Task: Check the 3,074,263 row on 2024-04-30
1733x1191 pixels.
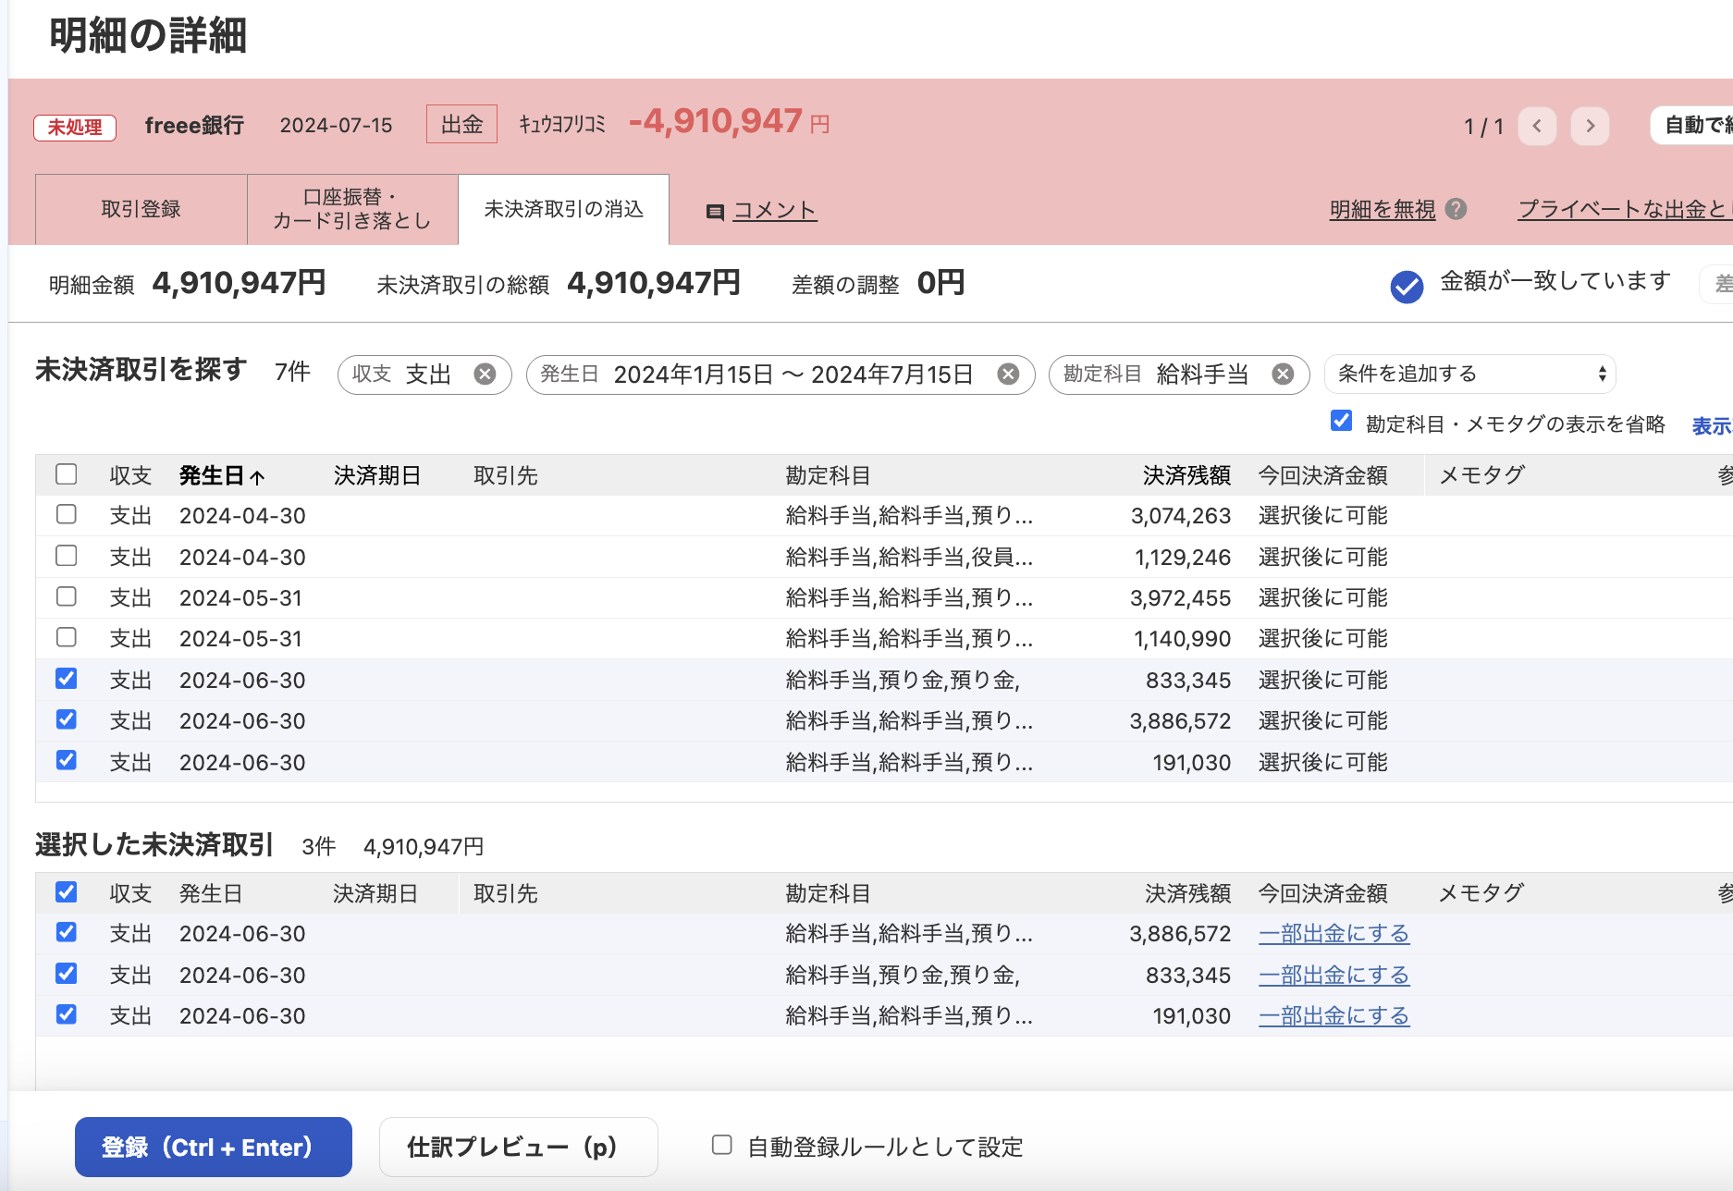Action: coord(66,514)
